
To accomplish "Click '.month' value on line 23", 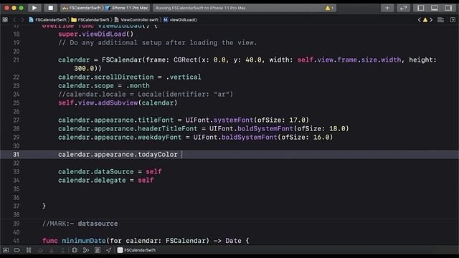I will pyautogui.click(x=138, y=86).
